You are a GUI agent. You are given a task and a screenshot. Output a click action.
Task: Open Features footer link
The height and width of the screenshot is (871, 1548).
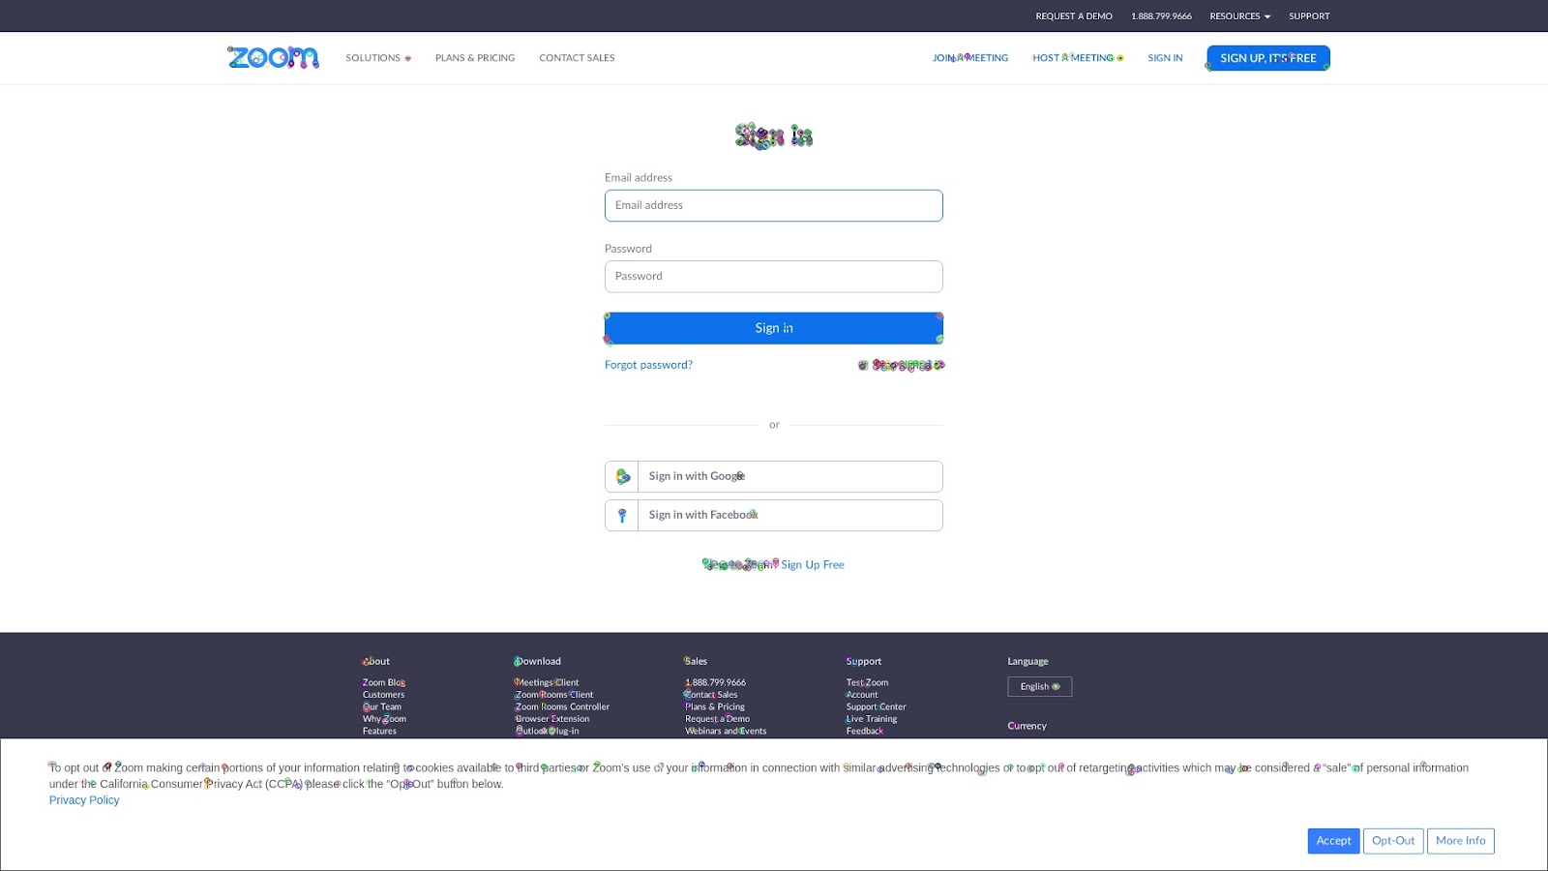click(x=379, y=731)
